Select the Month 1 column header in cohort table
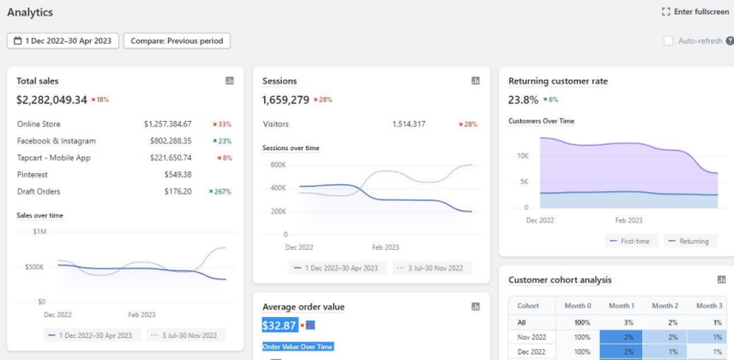 (621, 306)
